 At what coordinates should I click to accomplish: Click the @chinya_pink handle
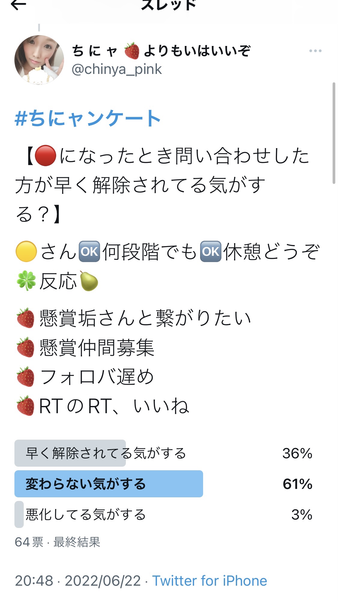coord(117,69)
